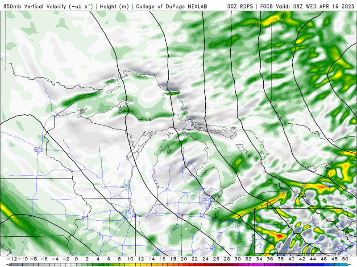Click the '22' color scale label
Viewport: 357px width, 267px height.
[x=195, y=259]
